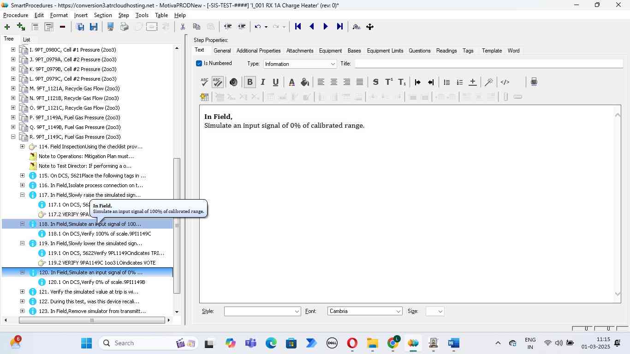This screenshot has height=354, width=630.
Task: Toggle bold formatting in the step editor
Action: tap(250, 82)
